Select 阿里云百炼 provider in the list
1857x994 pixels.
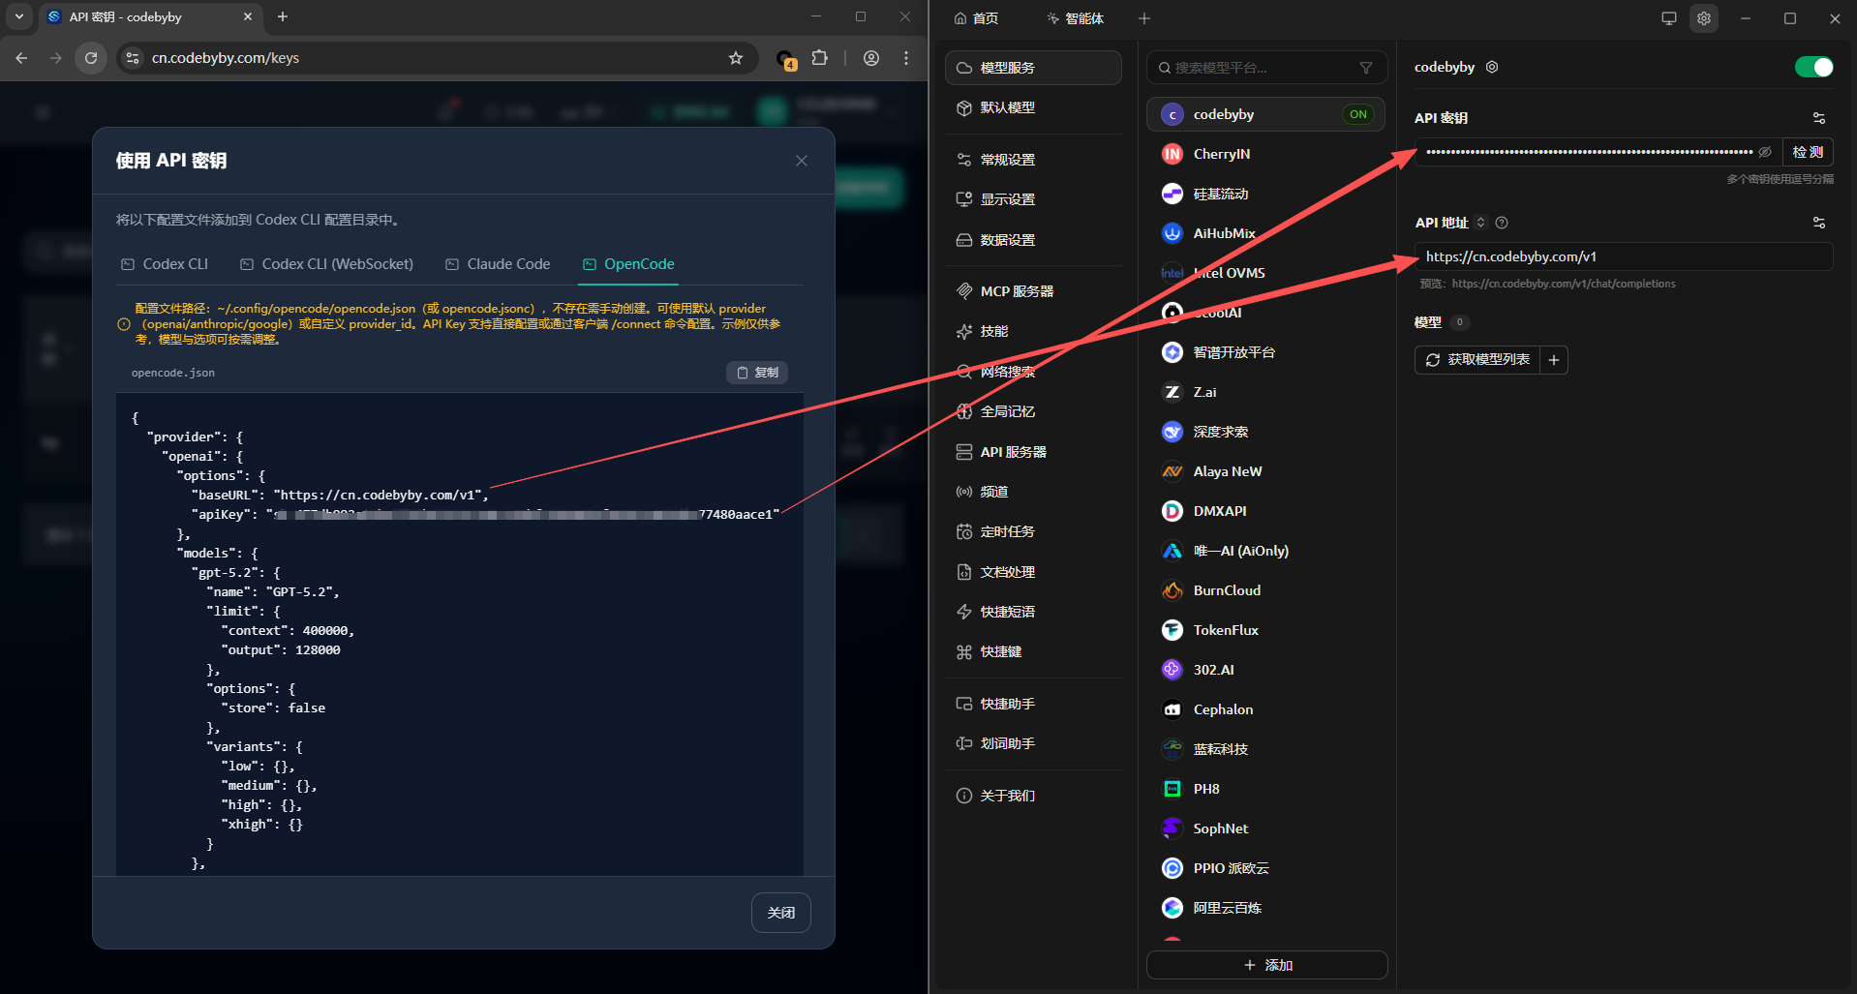tap(1266, 908)
